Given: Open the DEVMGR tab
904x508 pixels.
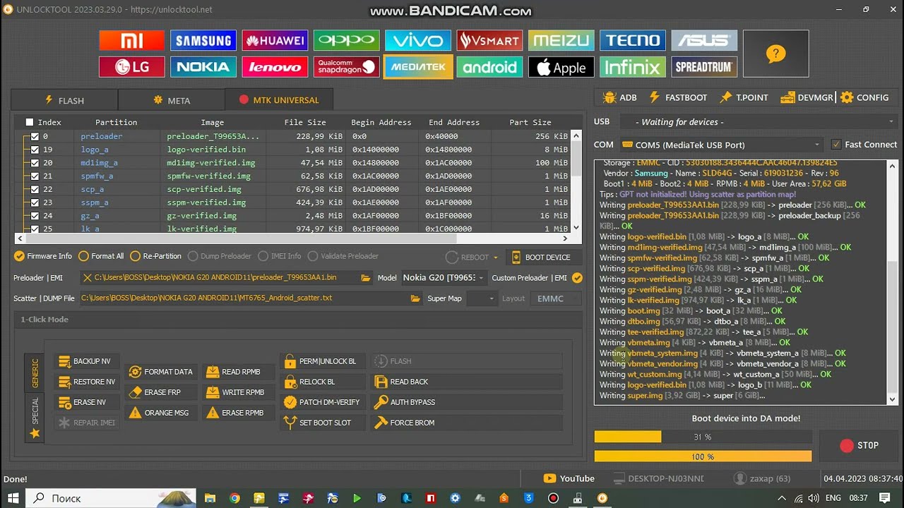Looking at the screenshot, I should 807,97.
